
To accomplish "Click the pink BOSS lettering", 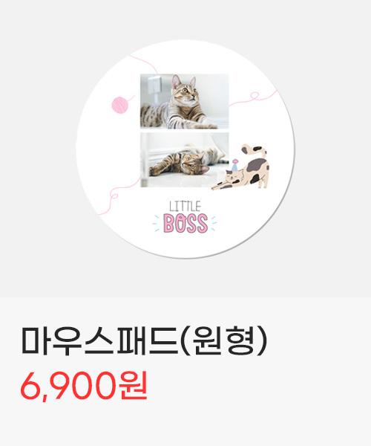I will point(185,223).
